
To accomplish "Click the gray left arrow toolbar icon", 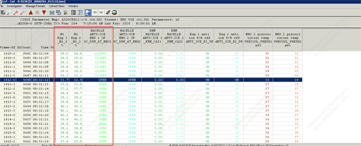I will click(x=95, y=13).
